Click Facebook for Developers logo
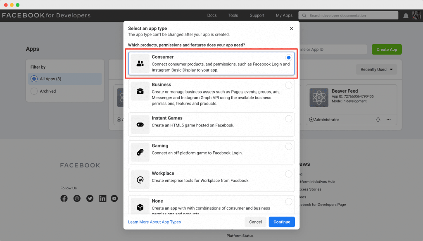 46,15
